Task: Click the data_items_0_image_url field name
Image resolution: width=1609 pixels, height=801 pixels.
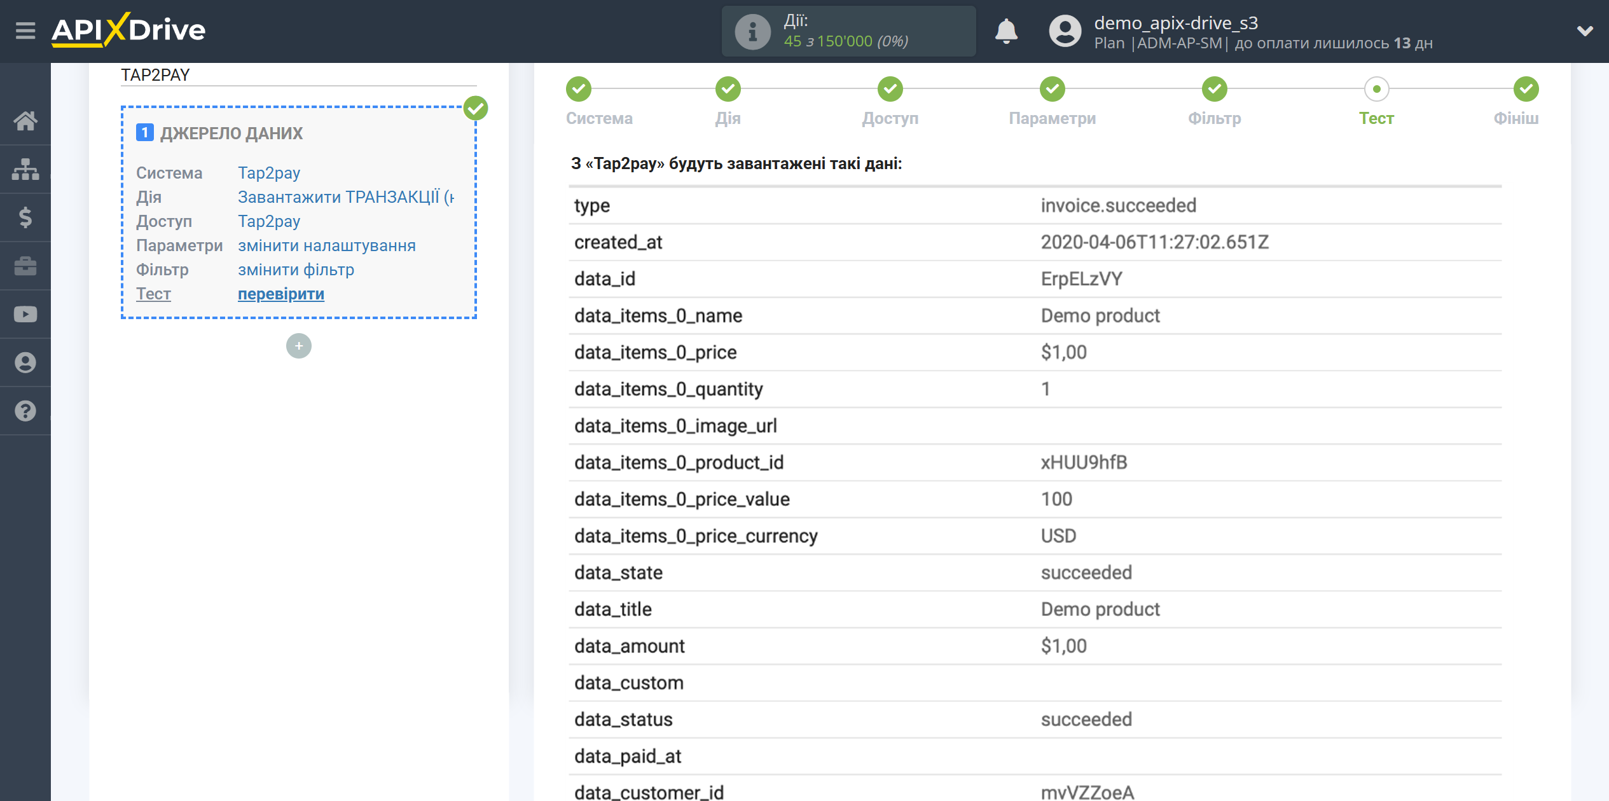Action: [x=675, y=426]
